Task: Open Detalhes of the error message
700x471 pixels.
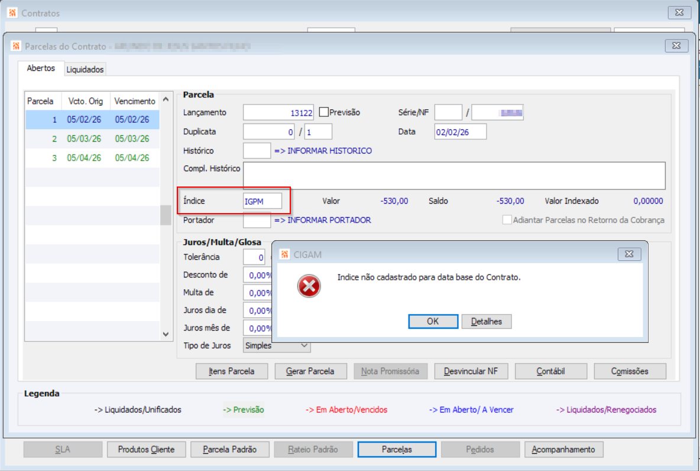Action: click(x=486, y=321)
